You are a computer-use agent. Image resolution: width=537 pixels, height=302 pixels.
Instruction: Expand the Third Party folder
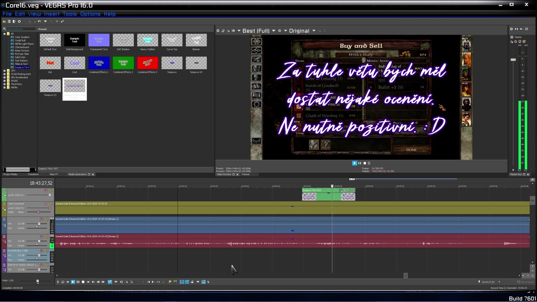4,84
